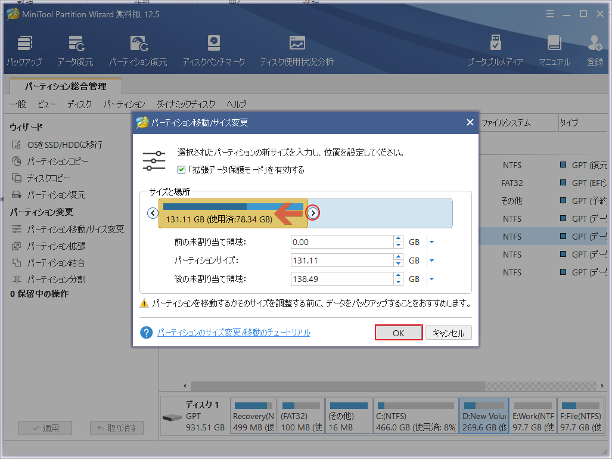This screenshot has width=612, height=459.
Task: Select the (その他) 16 MB partition block
Action: tap(349, 416)
